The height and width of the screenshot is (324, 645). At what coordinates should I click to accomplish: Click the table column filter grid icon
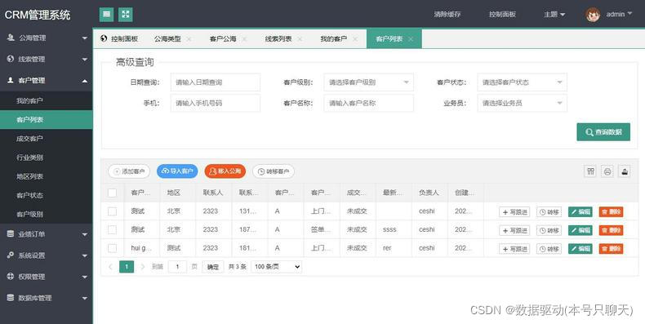pos(590,171)
